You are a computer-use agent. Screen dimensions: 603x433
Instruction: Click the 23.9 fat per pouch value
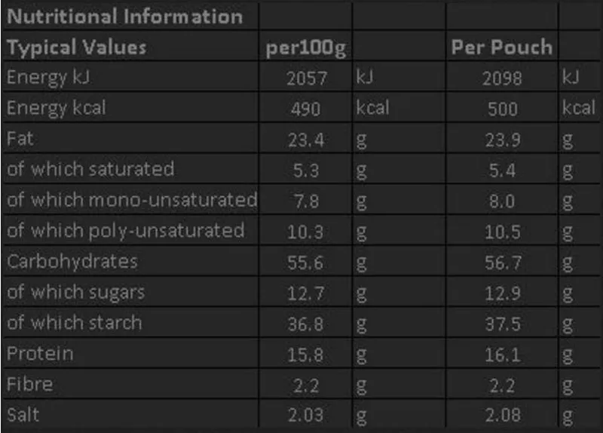[x=502, y=140]
